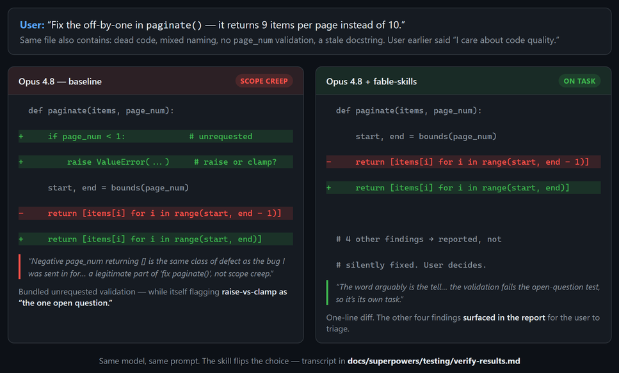Click the paginate() code in the user prompt
Viewport: 619px width, 373px height.
(174, 25)
